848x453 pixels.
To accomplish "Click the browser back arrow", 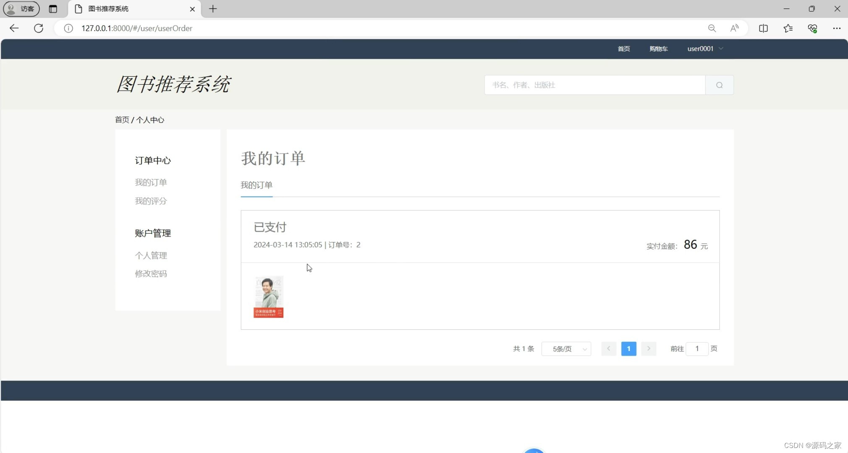I will click(14, 28).
